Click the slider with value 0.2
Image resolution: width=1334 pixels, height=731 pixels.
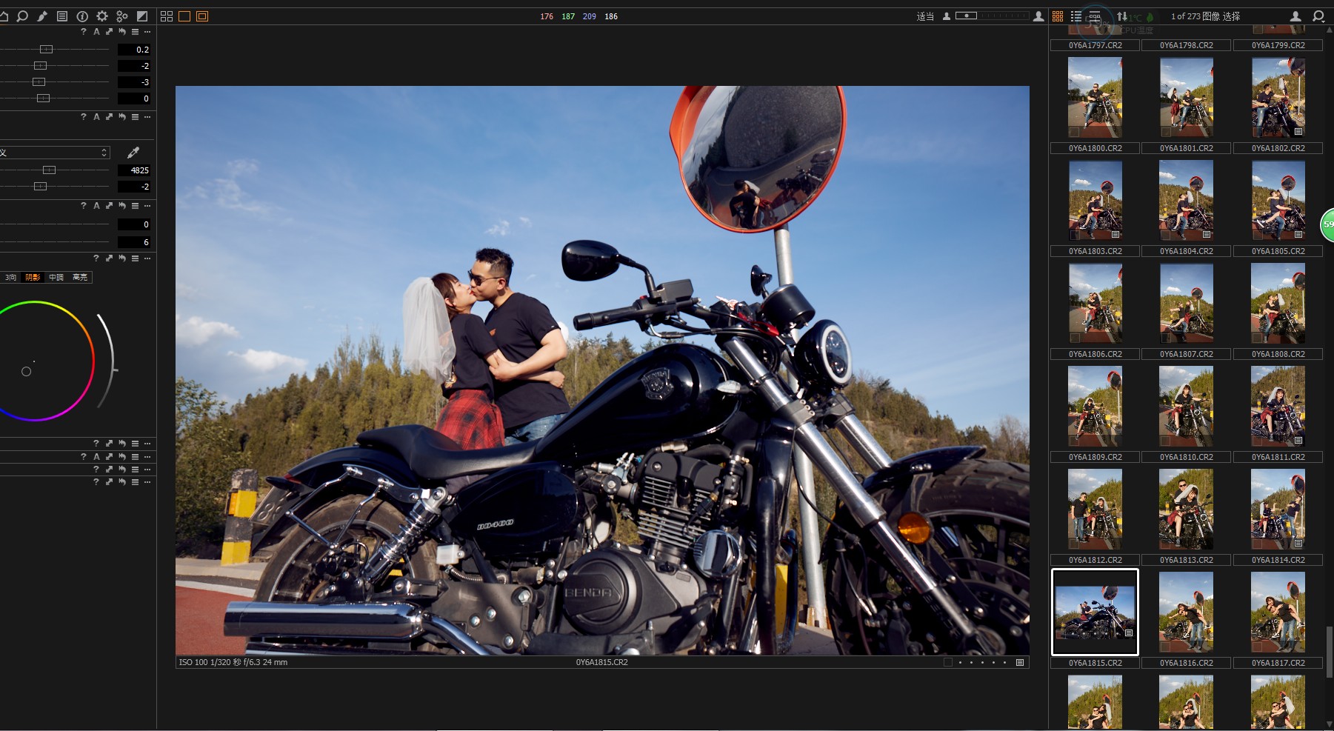tap(46, 49)
